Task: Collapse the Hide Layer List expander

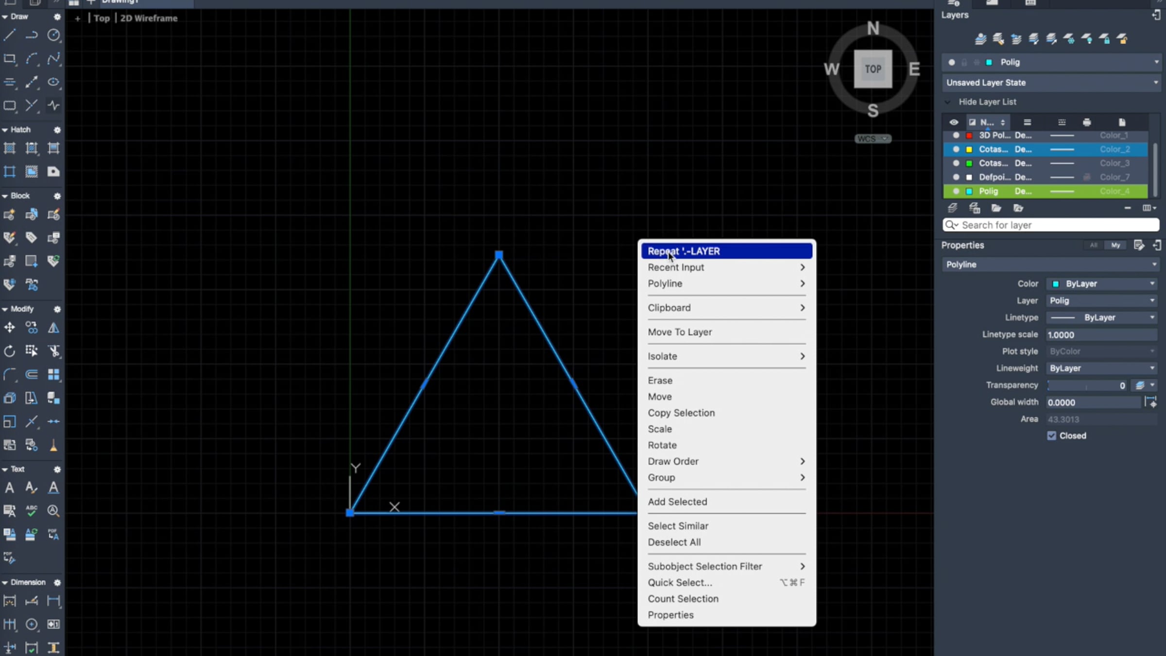Action: (947, 102)
